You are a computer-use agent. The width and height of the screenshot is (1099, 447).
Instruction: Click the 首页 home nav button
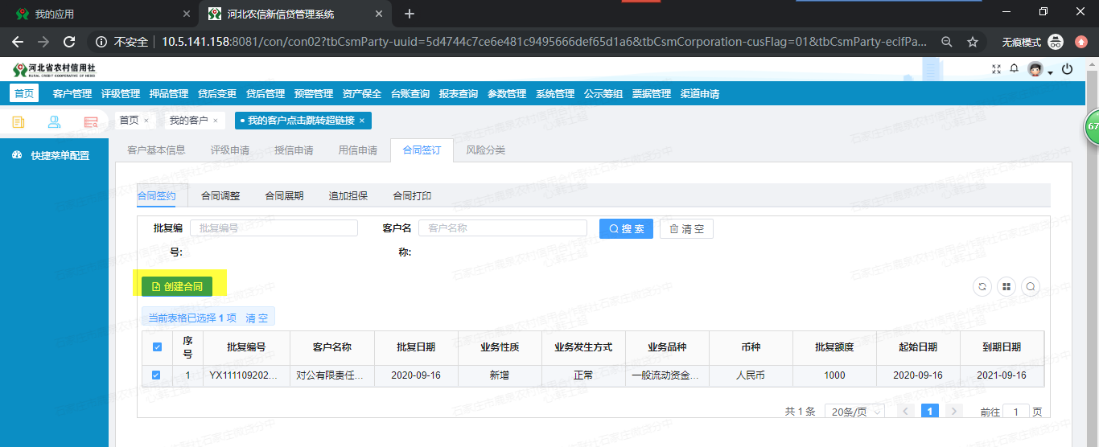[24, 93]
